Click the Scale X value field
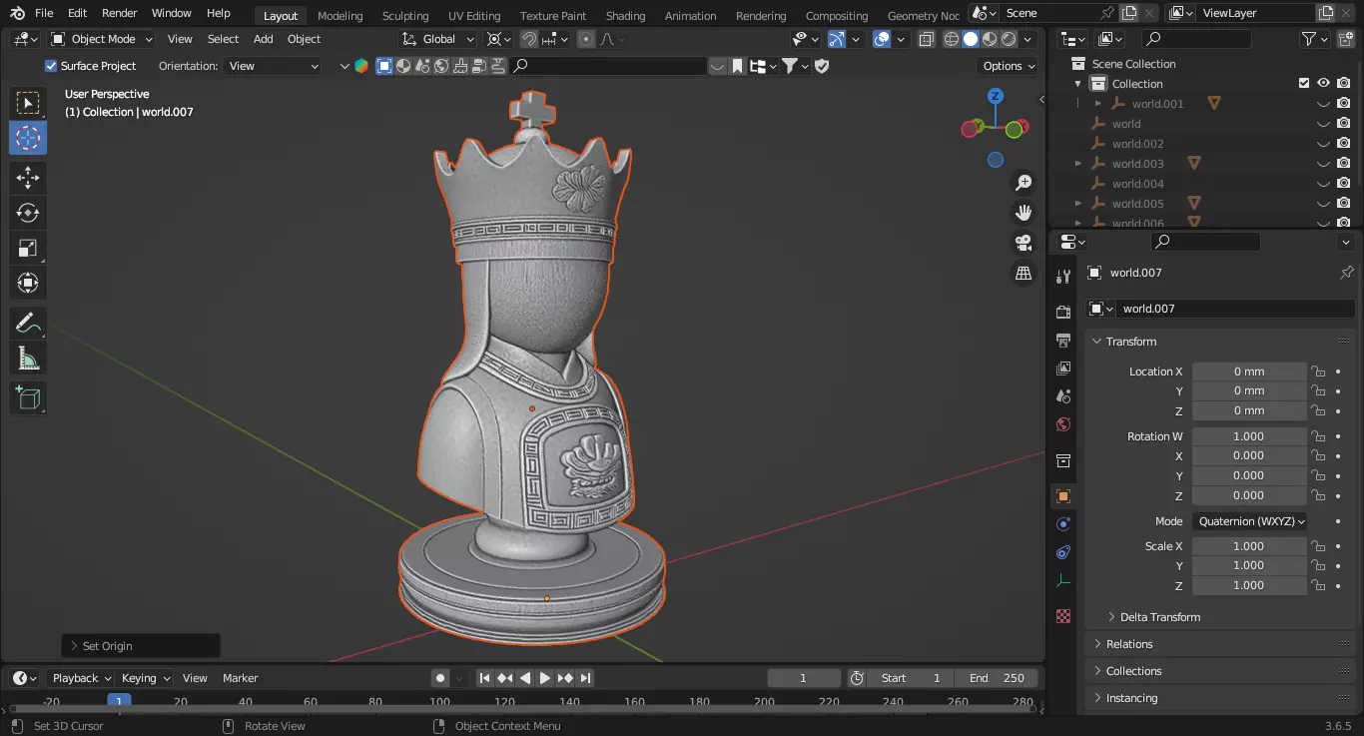1364x736 pixels. click(1248, 546)
